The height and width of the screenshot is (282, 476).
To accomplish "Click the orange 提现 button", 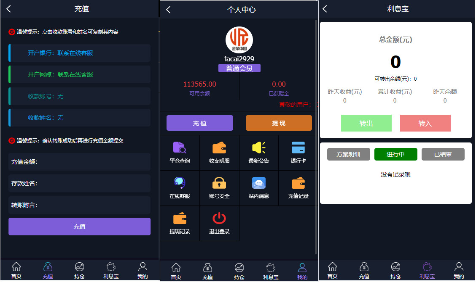I will 279,123.
